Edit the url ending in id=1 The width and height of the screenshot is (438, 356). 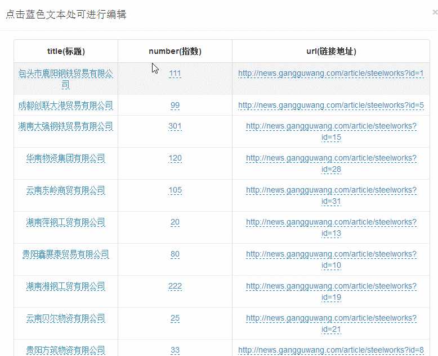(x=331, y=74)
